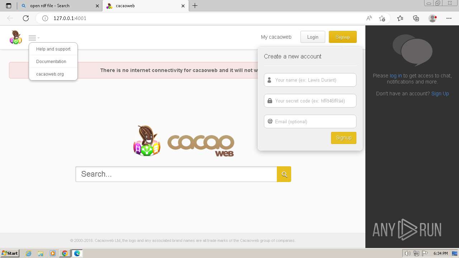Submit the form with Signup button
Viewport: 459px width, 258px height.
coord(344,138)
